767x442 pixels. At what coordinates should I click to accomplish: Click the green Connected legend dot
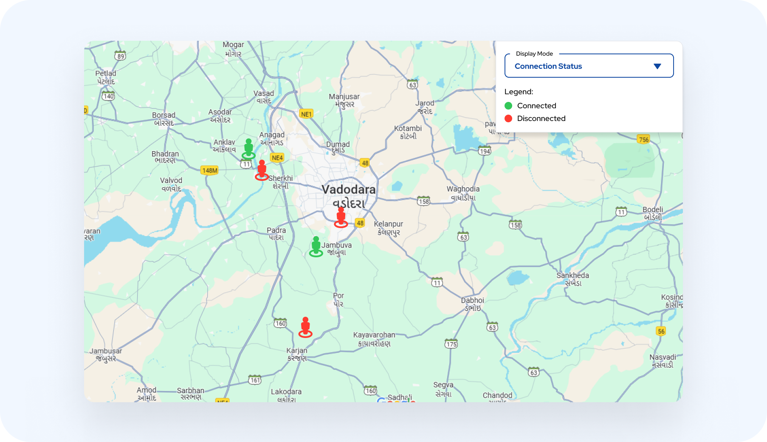(508, 106)
